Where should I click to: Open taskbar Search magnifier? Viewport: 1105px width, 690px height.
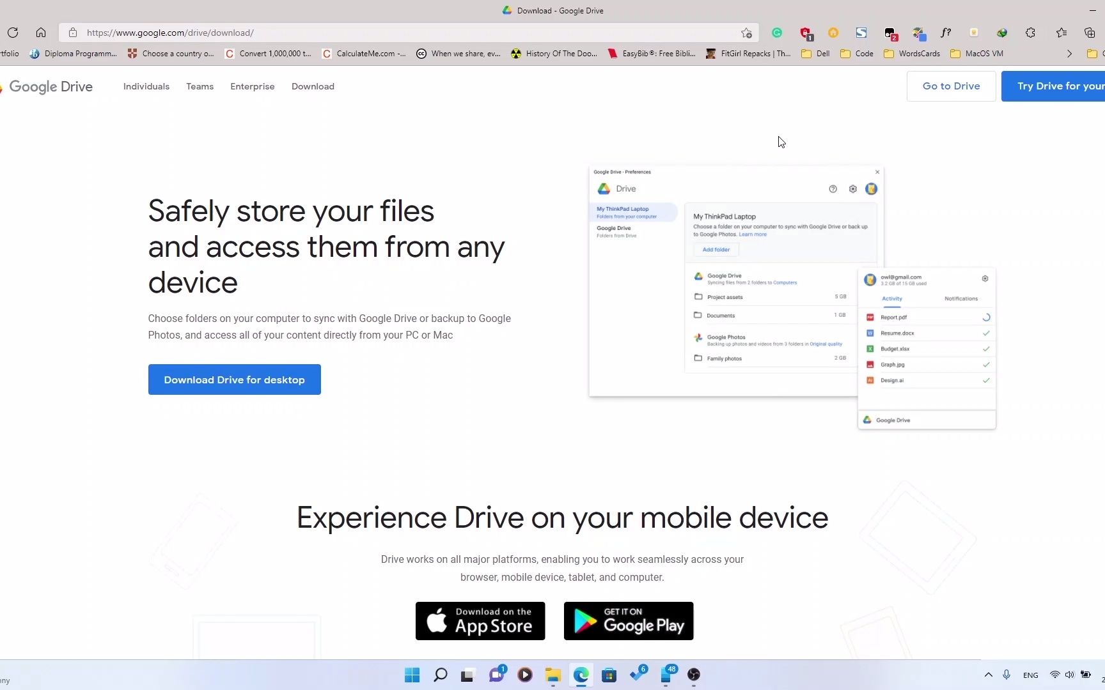click(x=441, y=675)
